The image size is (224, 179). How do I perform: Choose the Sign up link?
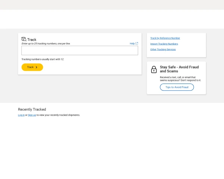coord(32,115)
